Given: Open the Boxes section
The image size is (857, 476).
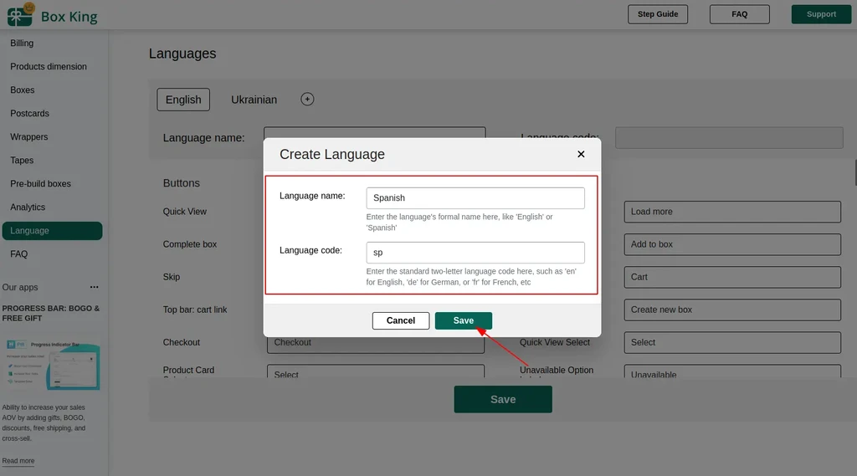Looking at the screenshot, I should click(23, 90).
